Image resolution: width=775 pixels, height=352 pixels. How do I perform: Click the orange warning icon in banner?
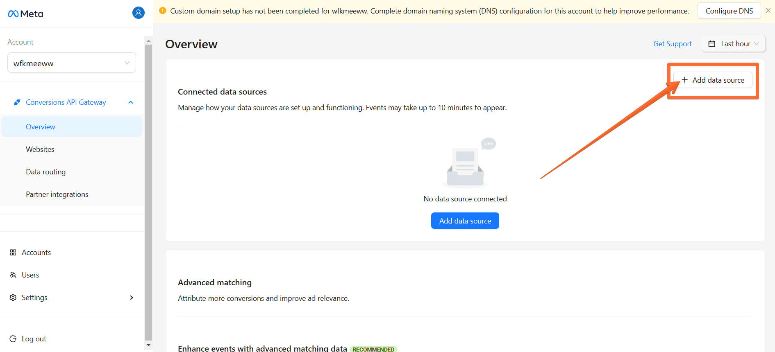click(x=163, y=11)
